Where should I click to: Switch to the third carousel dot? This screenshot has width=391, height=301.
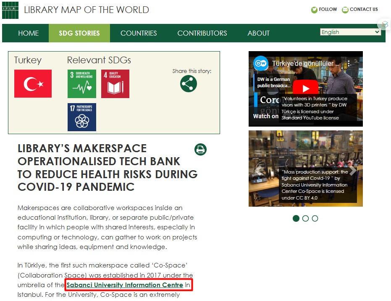tap(315, 218)
